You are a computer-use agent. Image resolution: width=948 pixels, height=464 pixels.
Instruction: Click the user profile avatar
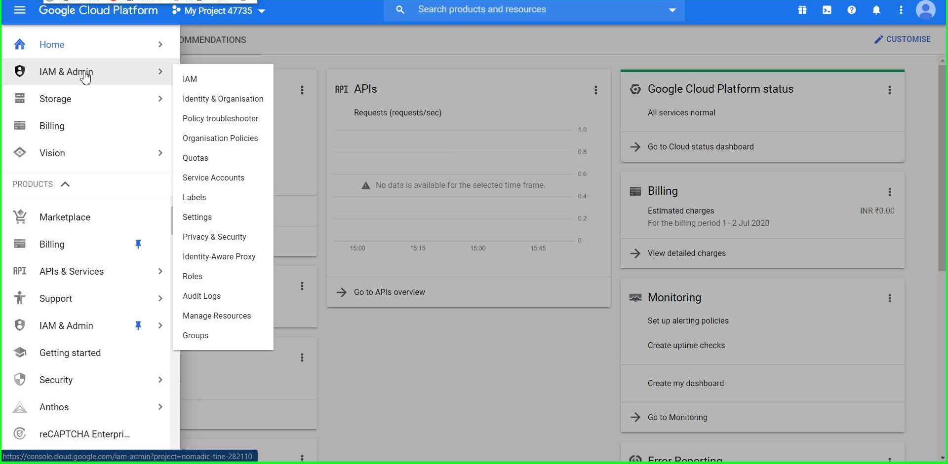[926, 10]
